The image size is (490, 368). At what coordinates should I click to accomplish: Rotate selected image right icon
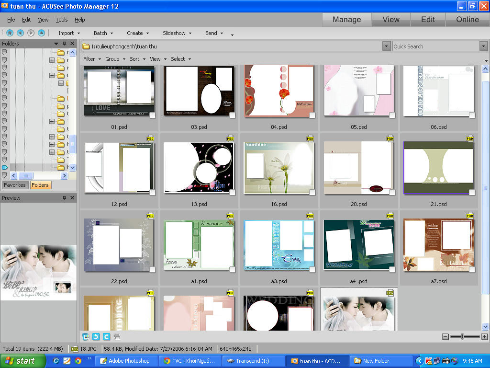[107, 337]
